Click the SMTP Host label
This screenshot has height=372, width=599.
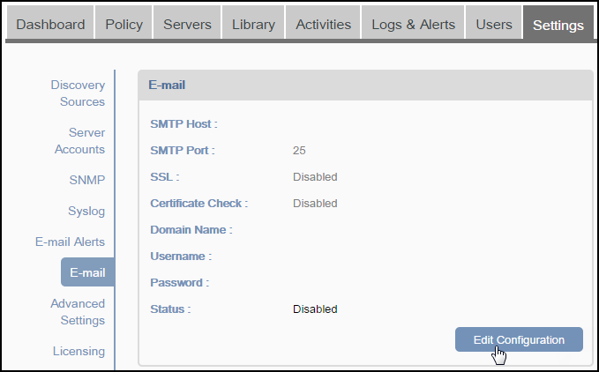pos(183,124)
